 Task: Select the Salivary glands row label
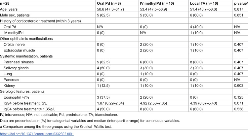pos(16,68)
